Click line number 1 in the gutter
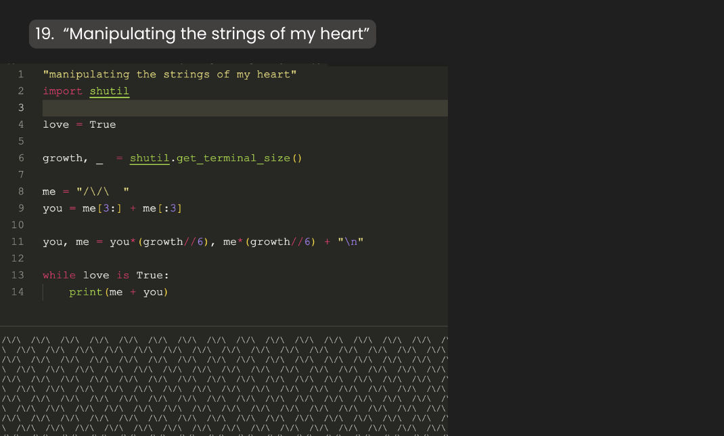724x436 pixels. click(21, 74)
